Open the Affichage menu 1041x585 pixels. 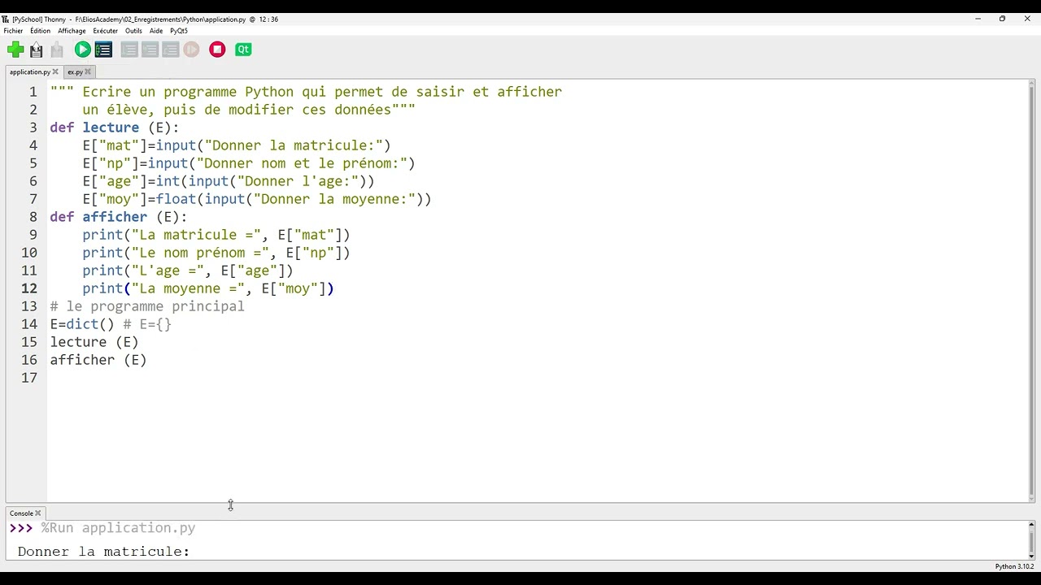72,31
